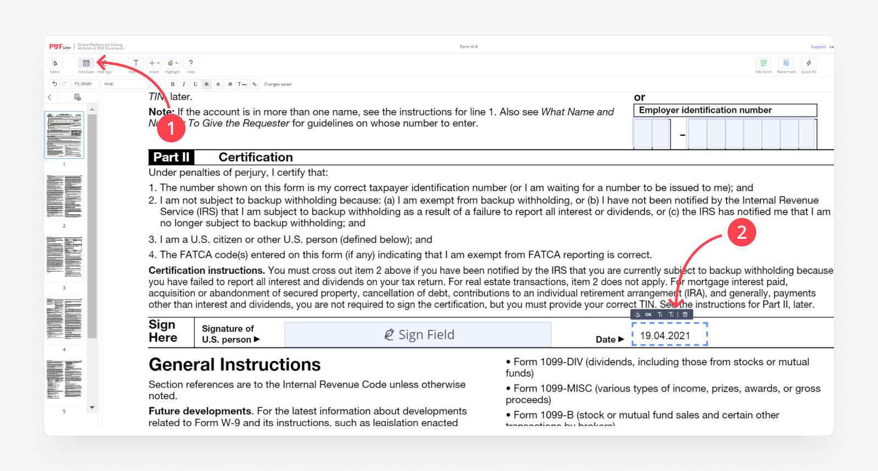Click the text strikethrough spacing icon
Screen dimensions: 878x471
tap(242, 84)
